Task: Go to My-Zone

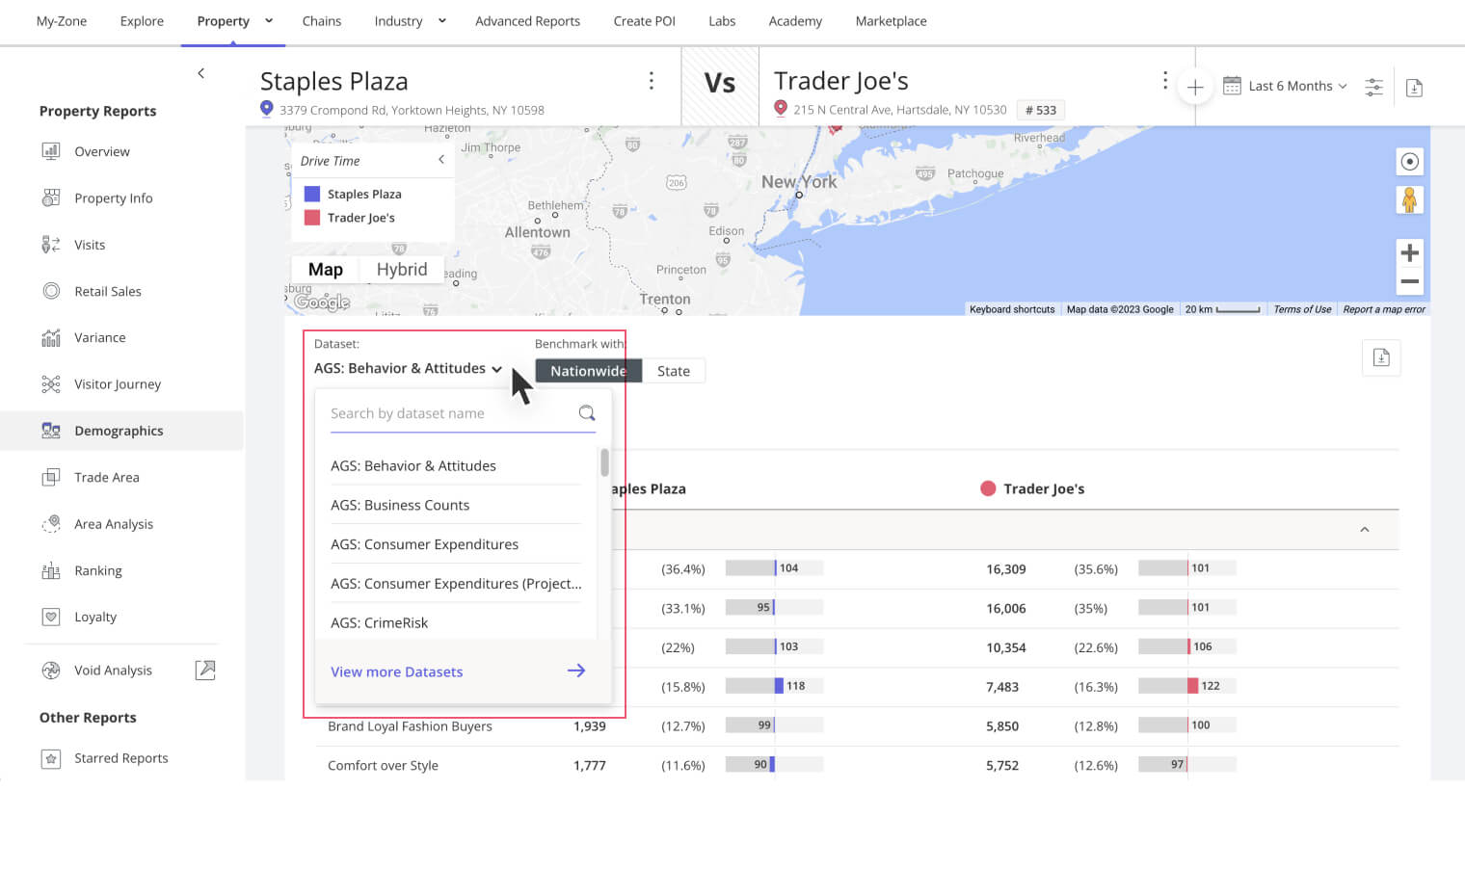Action: coord(62,20)
